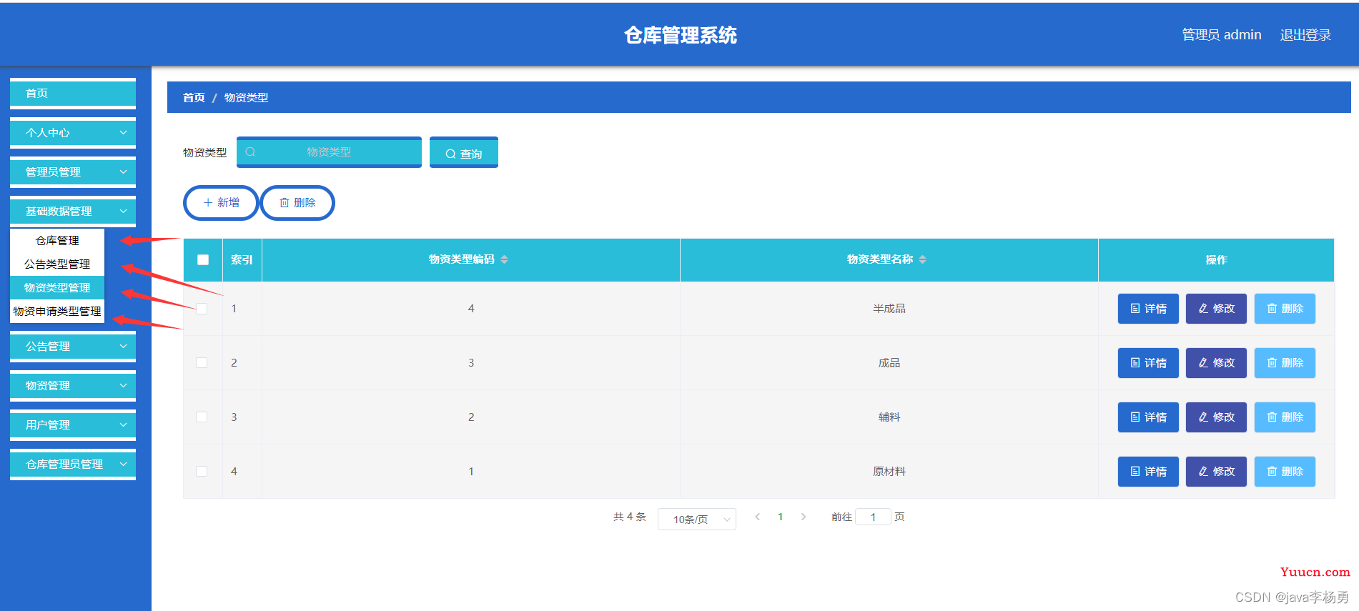Click the magnifier icon in the search field
This screenshot has height=611, width=1359.
[250, 151]
